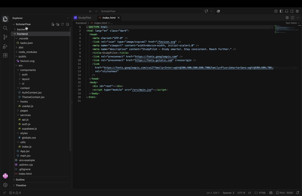Open editor more actions ellipsis
The image size is (302, 196).
point(298,18)
